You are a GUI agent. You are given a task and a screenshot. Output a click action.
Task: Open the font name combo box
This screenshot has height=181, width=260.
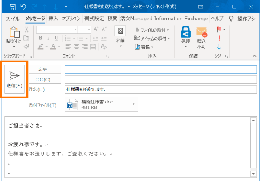pyautogui.click(x=57, y=30)
